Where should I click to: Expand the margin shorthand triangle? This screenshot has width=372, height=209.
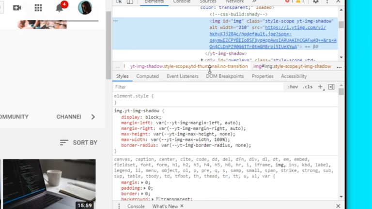(142, 182)
